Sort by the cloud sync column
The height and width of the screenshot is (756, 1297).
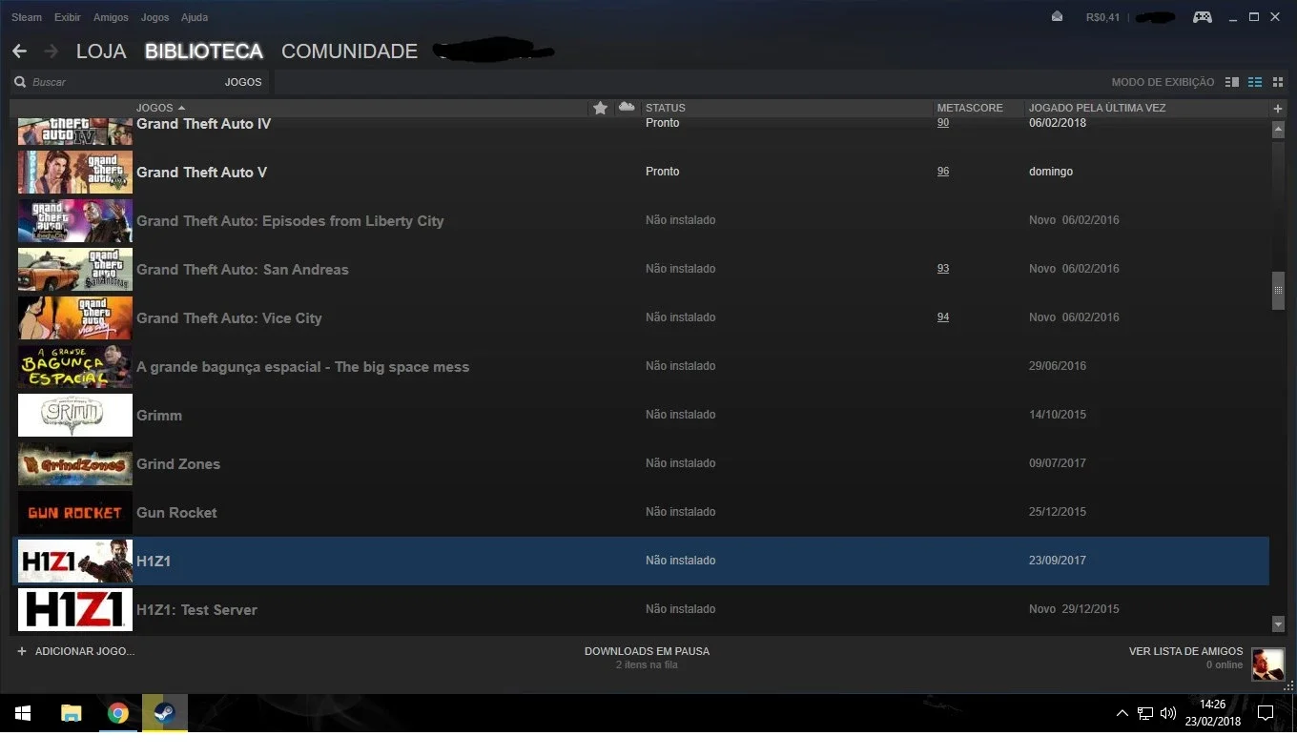pos(627,108)
